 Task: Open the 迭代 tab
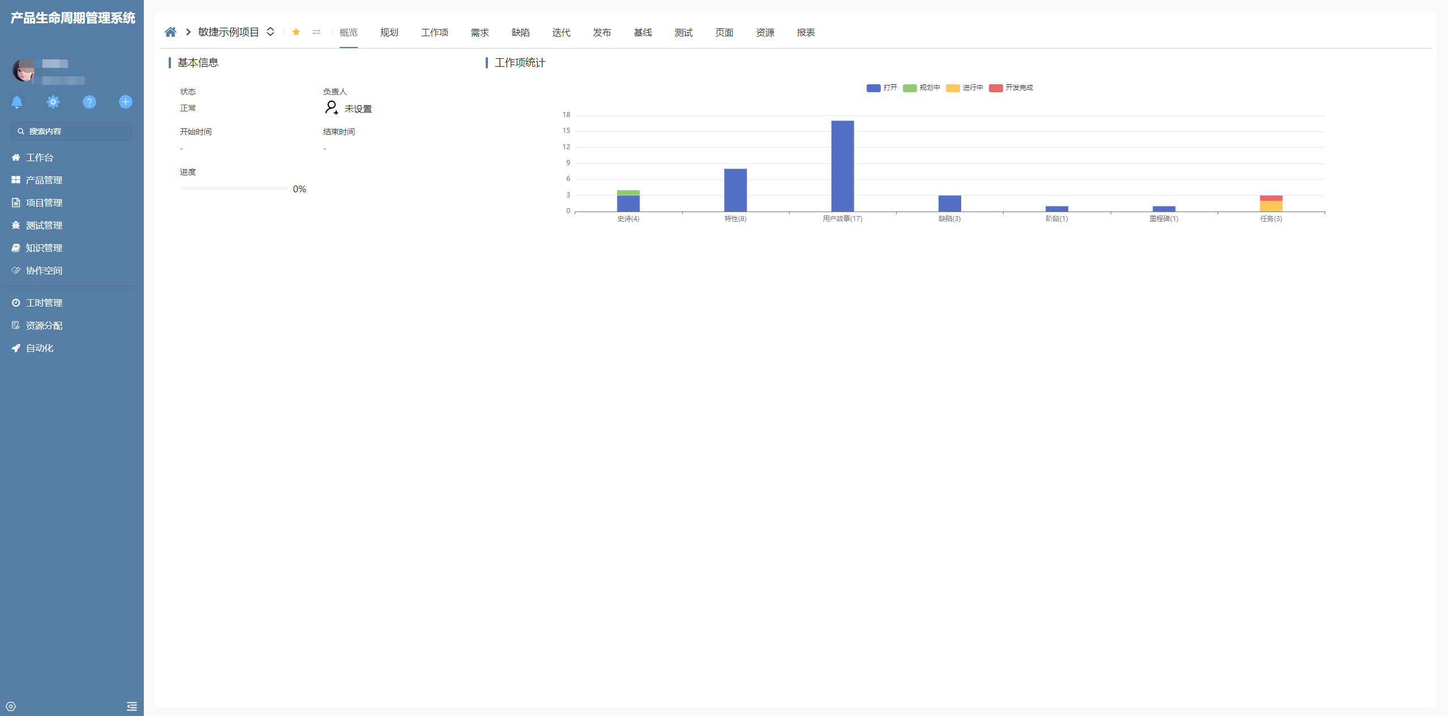[561, 33]
